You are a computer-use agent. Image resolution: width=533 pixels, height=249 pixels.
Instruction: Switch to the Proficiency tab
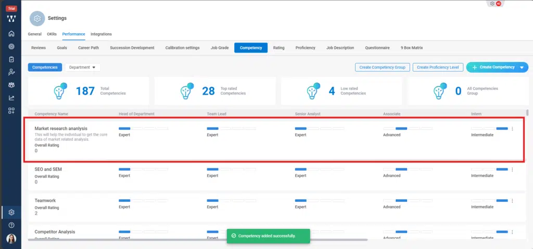pos(305,48)
